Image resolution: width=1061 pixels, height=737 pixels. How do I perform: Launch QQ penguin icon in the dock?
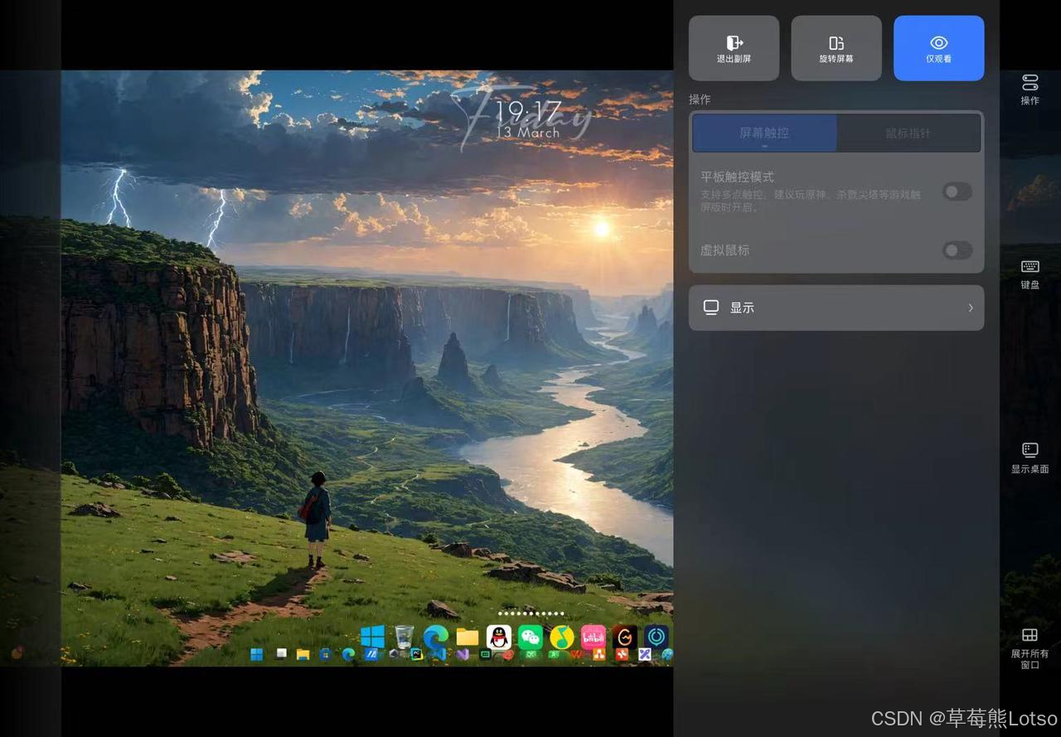[499, 637]
